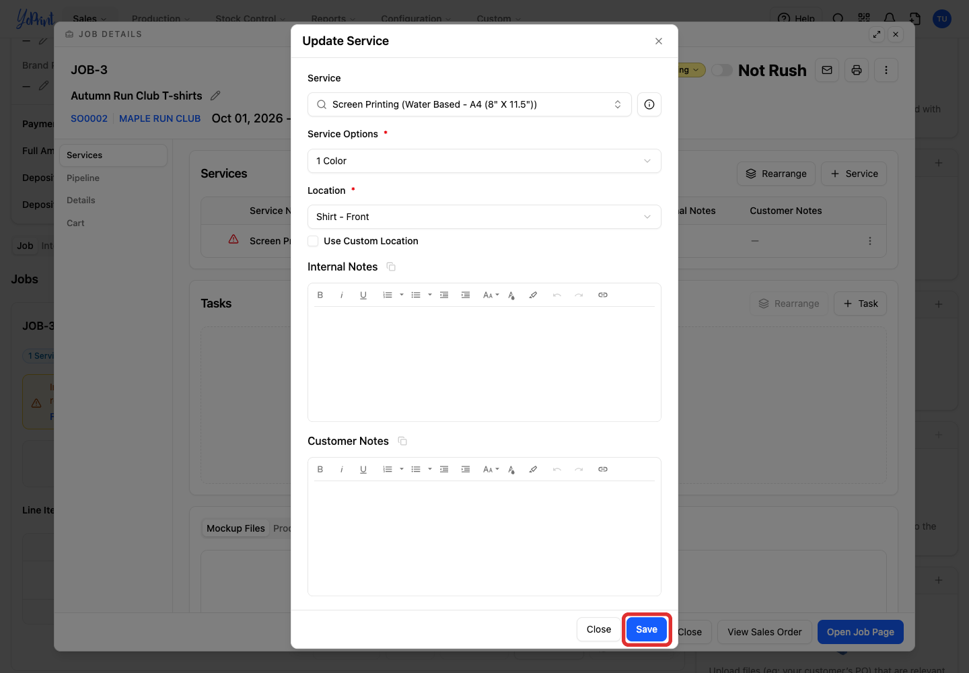The height and width of the screenshot is (673, 969).
Task: Go to the Details section
Action: point(81,201)
